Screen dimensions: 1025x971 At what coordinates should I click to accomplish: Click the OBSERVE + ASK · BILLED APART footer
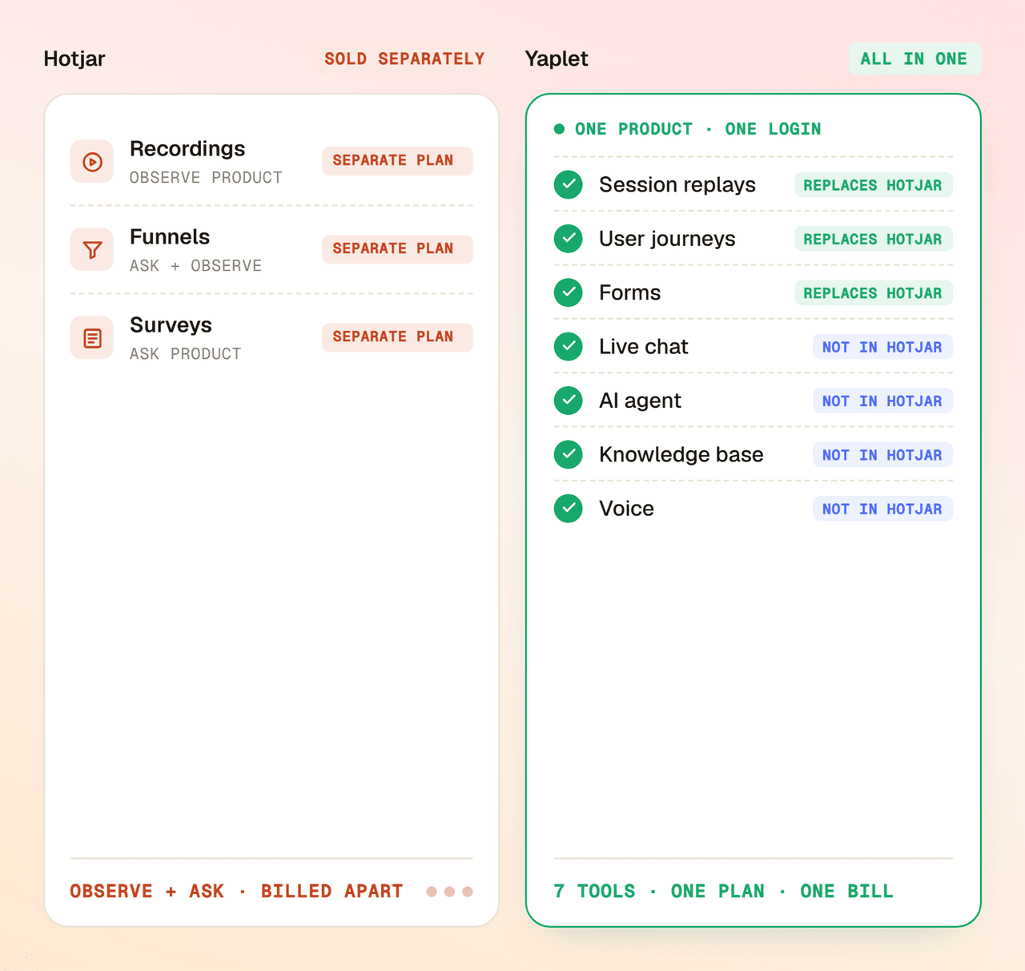(236, 892)
